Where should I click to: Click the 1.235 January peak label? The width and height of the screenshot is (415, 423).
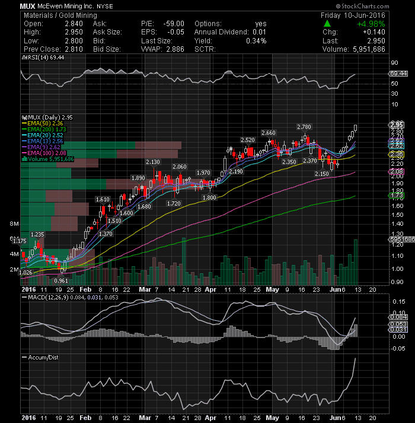click(37, 235)
